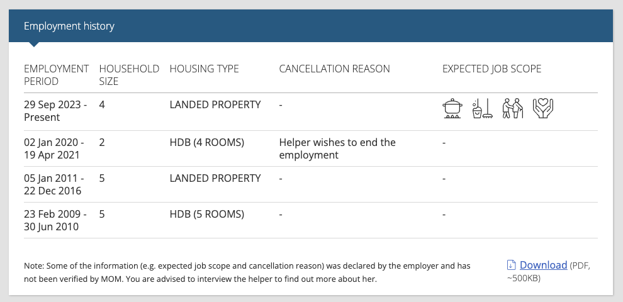
Task: Select the 23 Feb 2009 employment period
Action: pyautogui.click(x=55, y=220)
